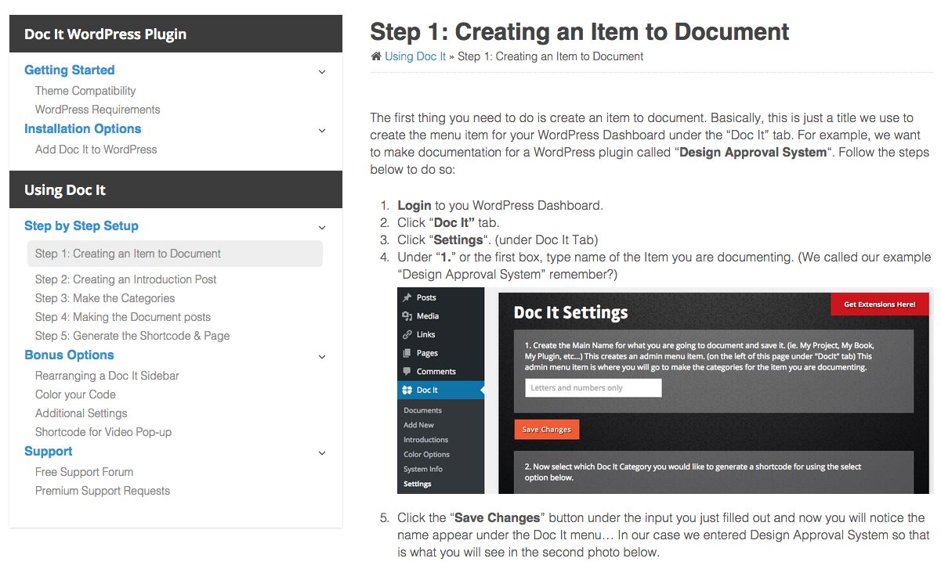Open the Installation Options heading link
The image size is (941, 562).
pos(83,128)
